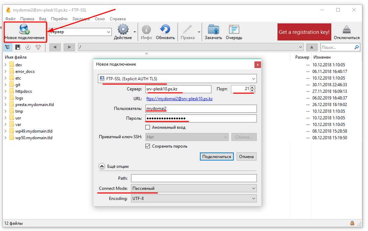
Task: Click the Обновить refresh icon
Action: (x=165, y=29)
